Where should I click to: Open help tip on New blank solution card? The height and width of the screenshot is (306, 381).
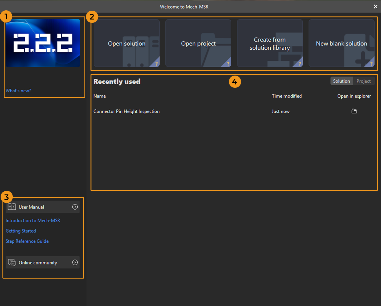371,64
